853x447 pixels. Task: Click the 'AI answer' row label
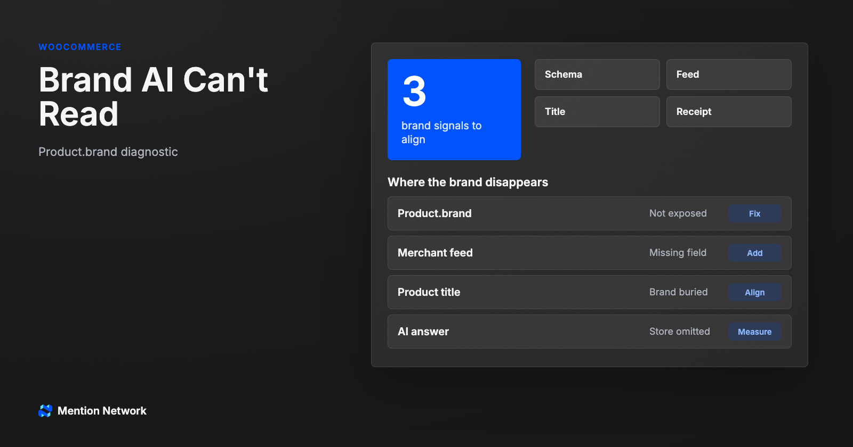(x=423, y=332)
